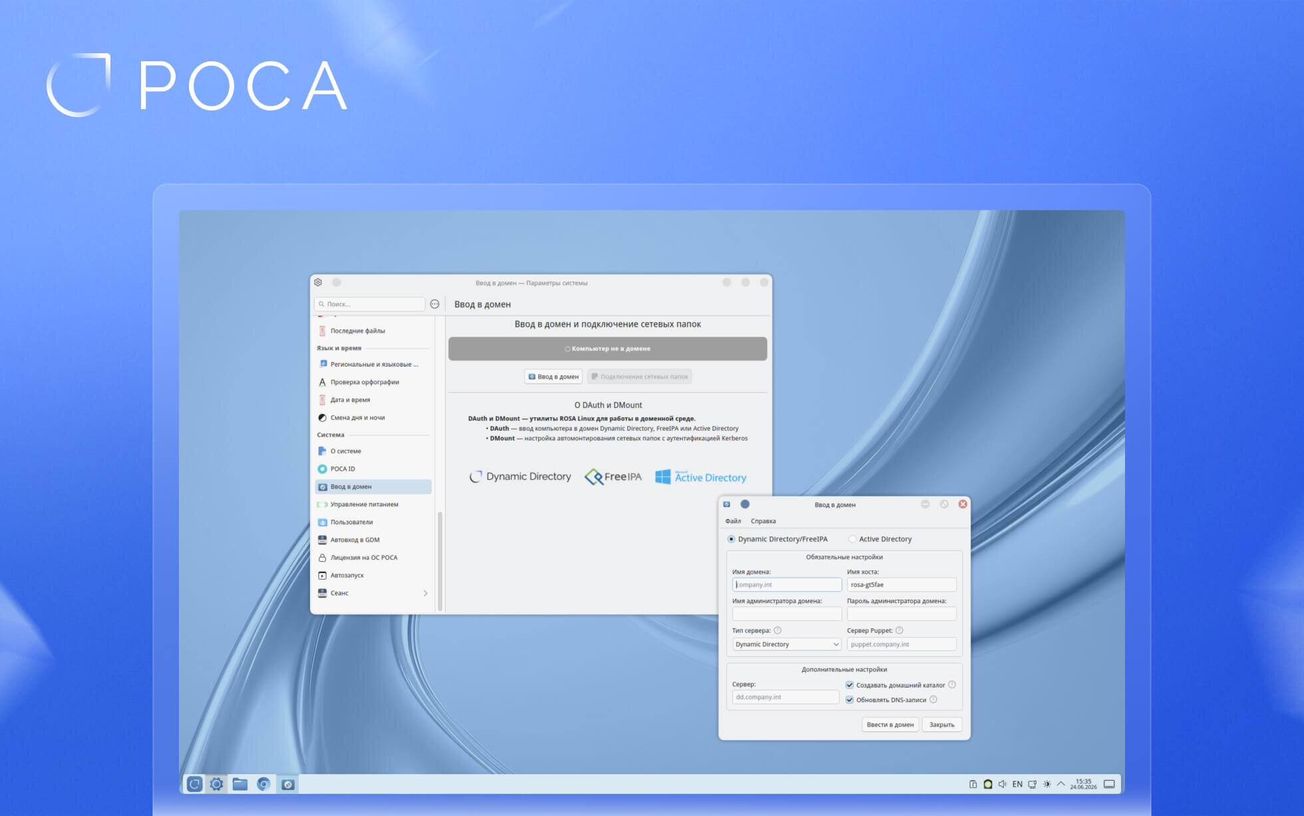Click help icon beside Создавать домашний каталог
The image size is (1304, 816).
(952, 685)
